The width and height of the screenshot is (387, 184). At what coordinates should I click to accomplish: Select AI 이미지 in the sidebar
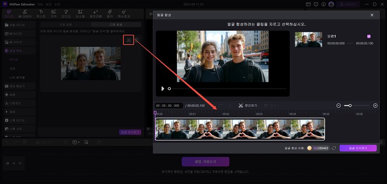tap(20, 42)
